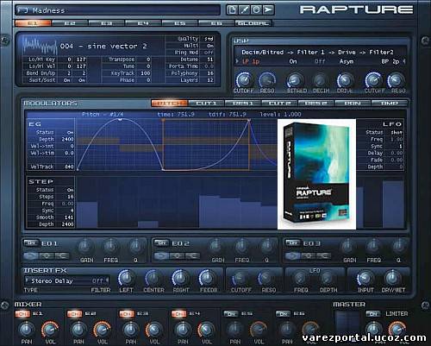Click the Insert FX LEFT delay knob
Image resolution: width=431 pixels, height=346 pixels.
click(x=126, y=278)
